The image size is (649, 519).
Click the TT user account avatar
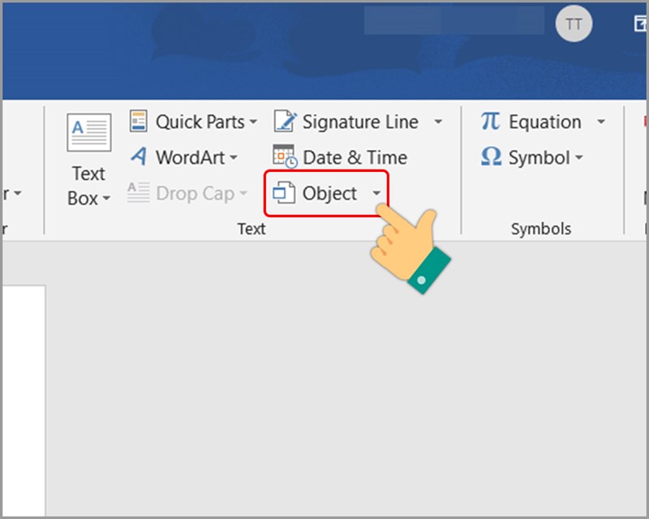coord(574,24)
